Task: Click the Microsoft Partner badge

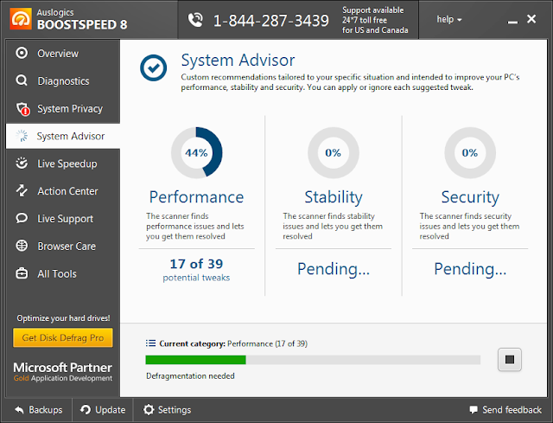Action: pos(63,371)
